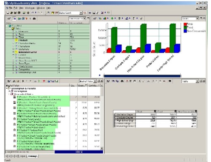Viewport: 211px width, 162px height.
Task: Open the Window menu
Action: point(41,8)
